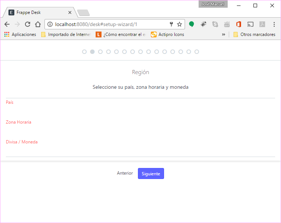Open the Importado de Internet bookmark folder

pos(65,34)
